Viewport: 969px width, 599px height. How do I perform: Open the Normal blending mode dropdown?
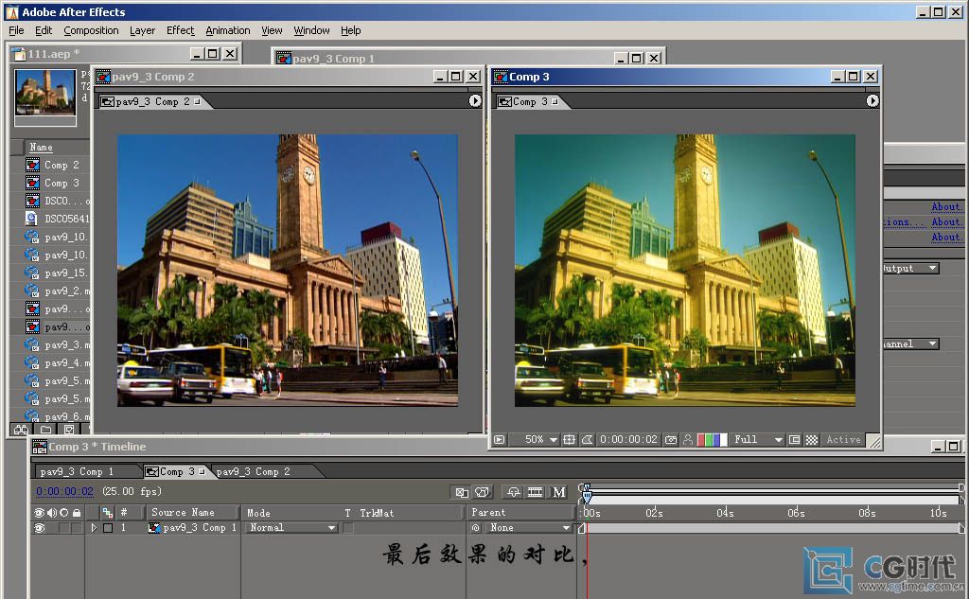[291, 528]
